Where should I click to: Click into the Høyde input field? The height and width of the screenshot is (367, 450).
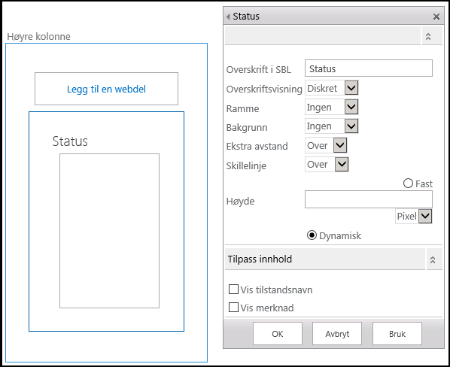click(369, 199)
